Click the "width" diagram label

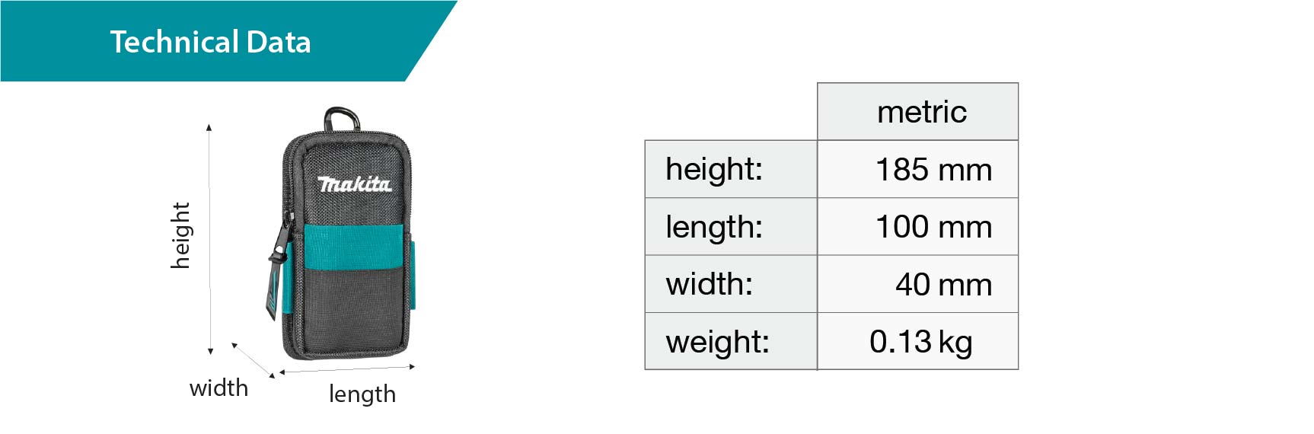218,388
